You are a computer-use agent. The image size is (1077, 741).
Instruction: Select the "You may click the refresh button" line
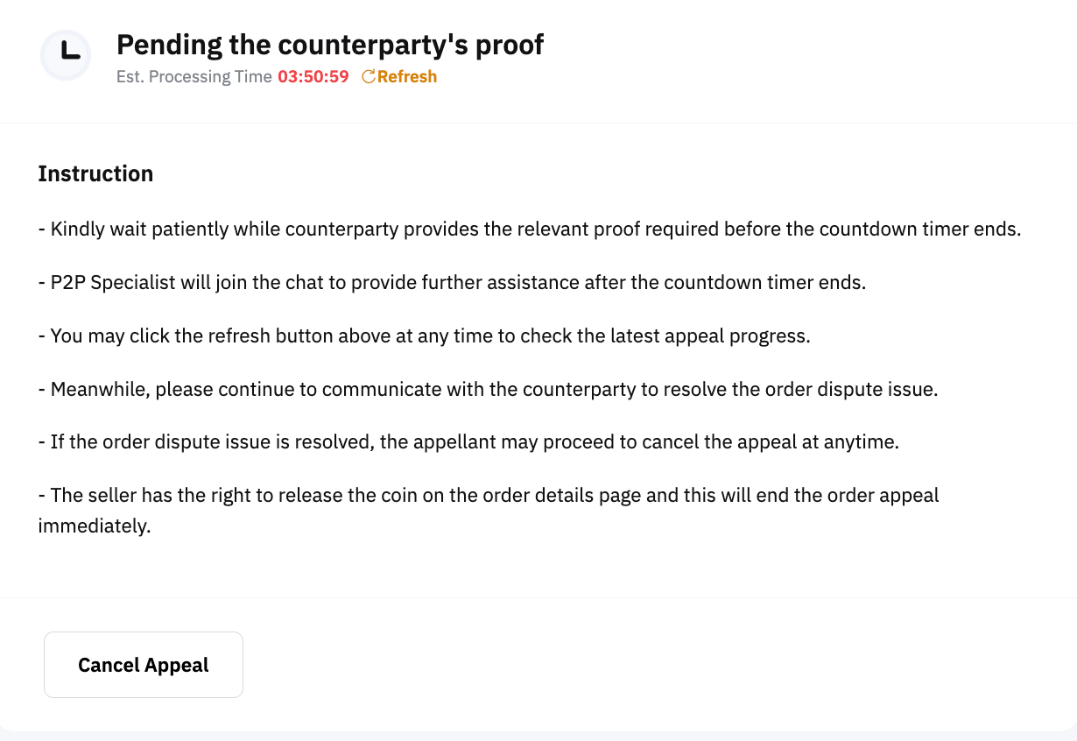pyautogui.click(x=424, y=336)
